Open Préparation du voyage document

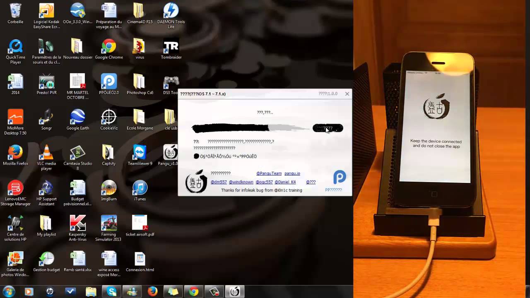(x=109, y=16)
